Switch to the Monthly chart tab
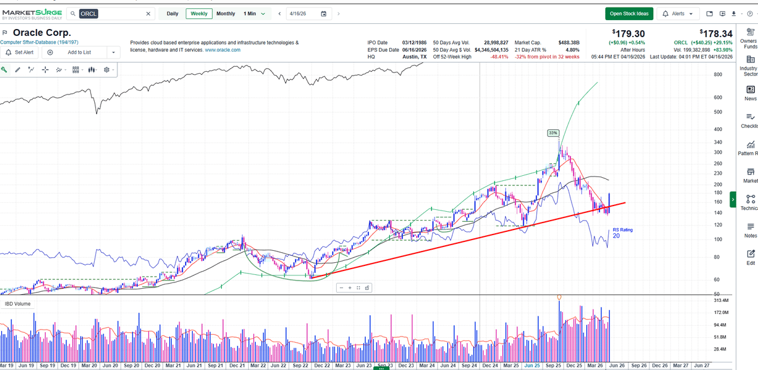Image resolution: width=758 pixels, height=370 pixels. pos(226,13)
